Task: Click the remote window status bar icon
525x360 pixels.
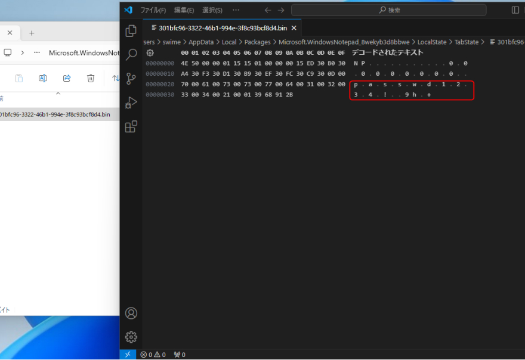Action: (x=128, y=355)
